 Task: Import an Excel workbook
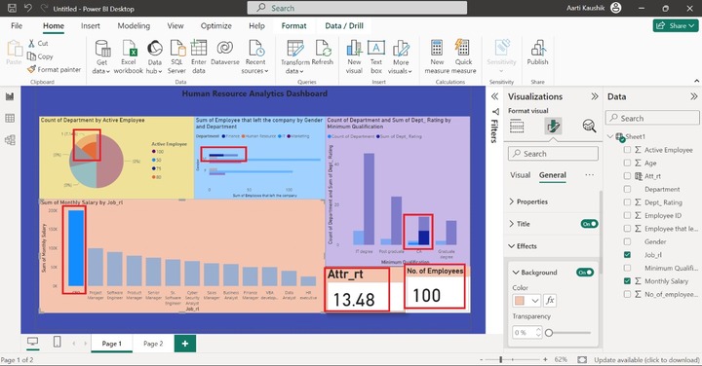129,56
